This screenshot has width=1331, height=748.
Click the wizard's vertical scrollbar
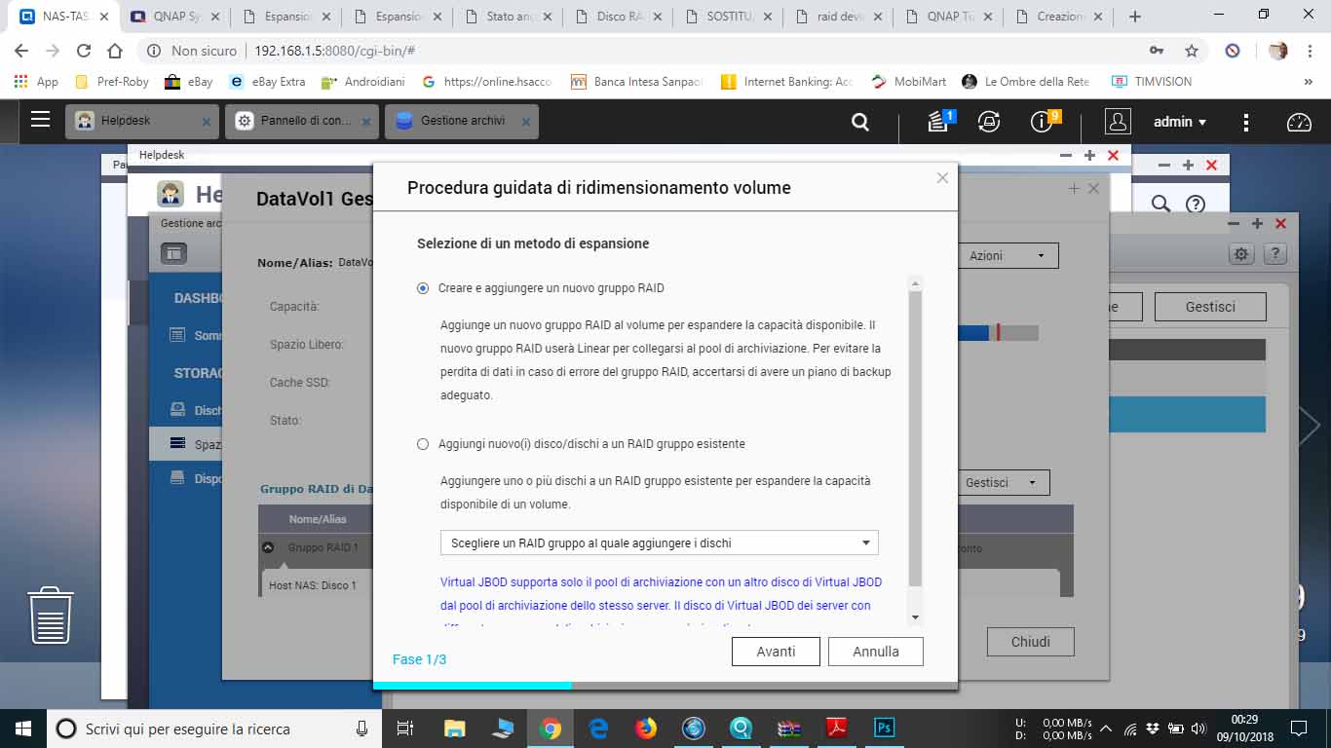pos(914,438)
